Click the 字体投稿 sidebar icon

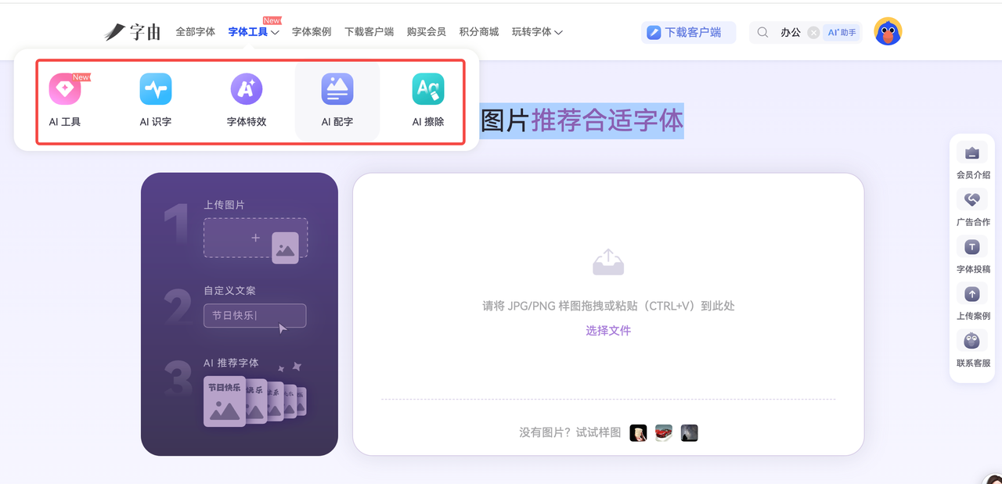tap(972, 247)
